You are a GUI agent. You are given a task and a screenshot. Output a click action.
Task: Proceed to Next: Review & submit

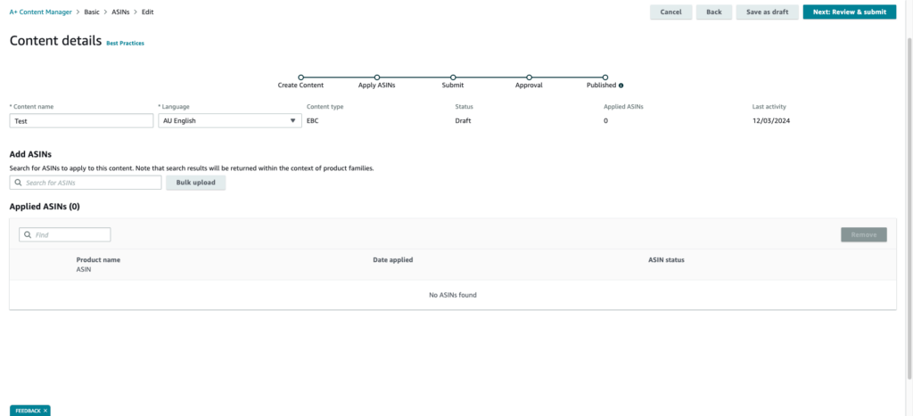pyautogui.click(x=850, y=12)
